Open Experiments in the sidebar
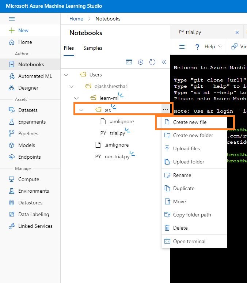247x283 pixels. coord(27,122)
